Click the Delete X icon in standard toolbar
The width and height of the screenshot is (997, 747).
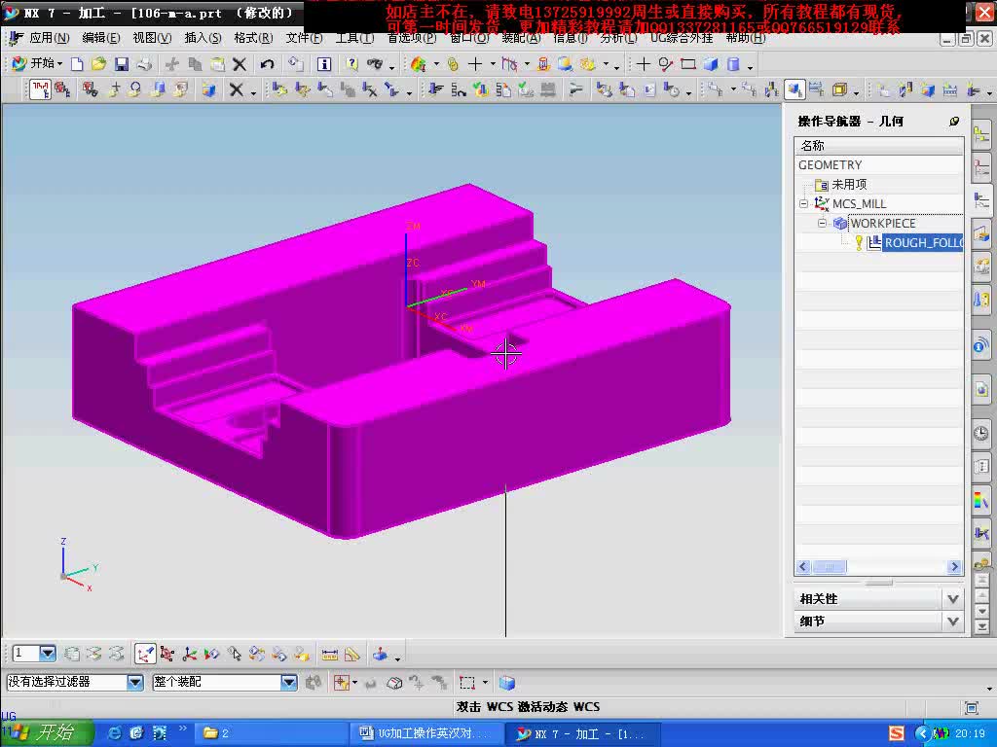(x=240, y=64)
